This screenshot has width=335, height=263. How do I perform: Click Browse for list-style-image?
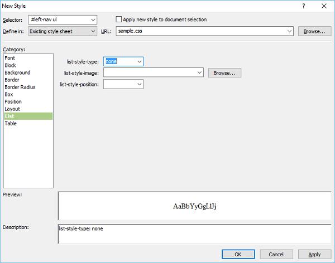click(x=224, y=72)
